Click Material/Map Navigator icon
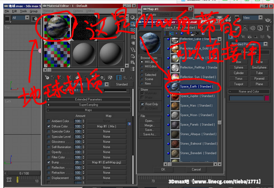 (133, 69)
